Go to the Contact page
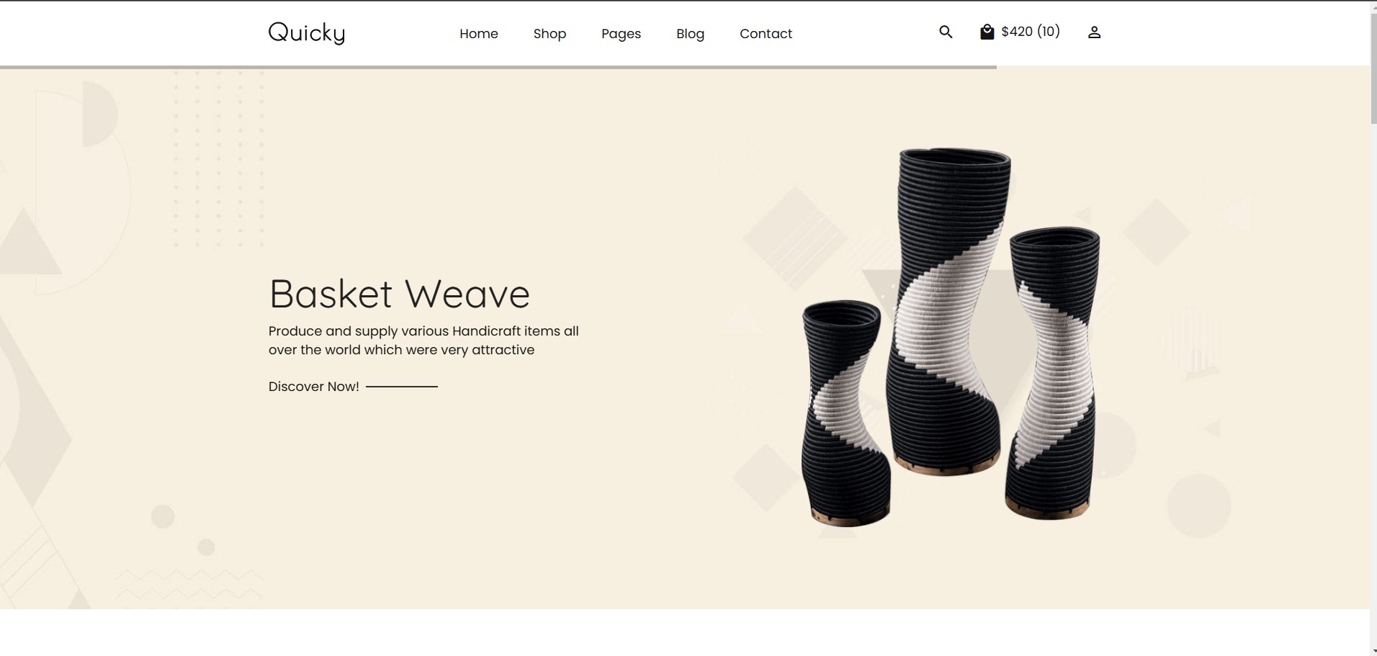 [x=766, y=33]
